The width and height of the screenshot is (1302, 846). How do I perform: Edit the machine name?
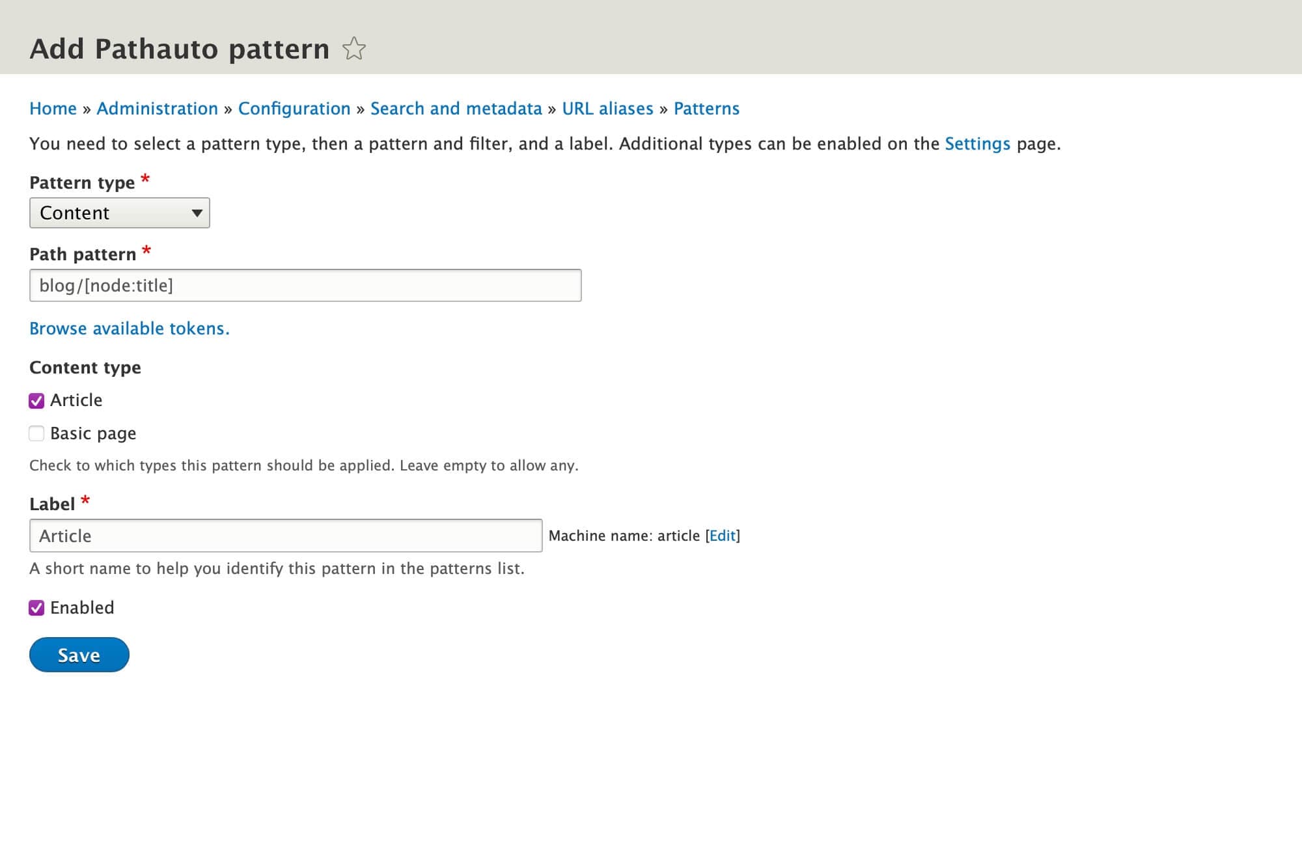723,536
